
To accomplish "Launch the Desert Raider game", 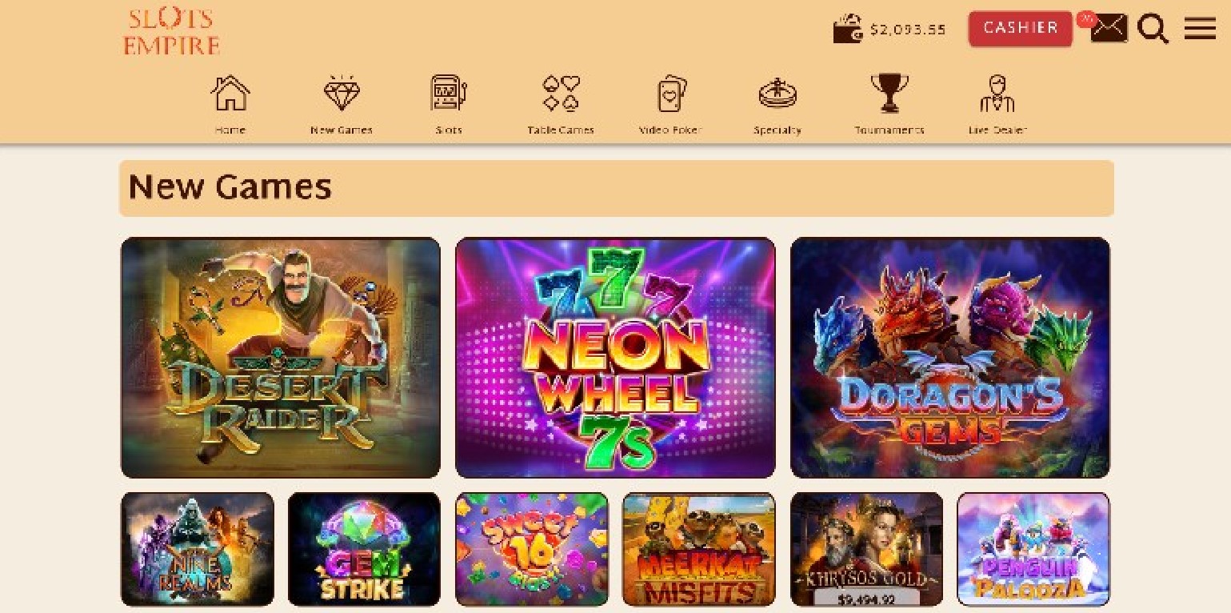I will point(281,358).
